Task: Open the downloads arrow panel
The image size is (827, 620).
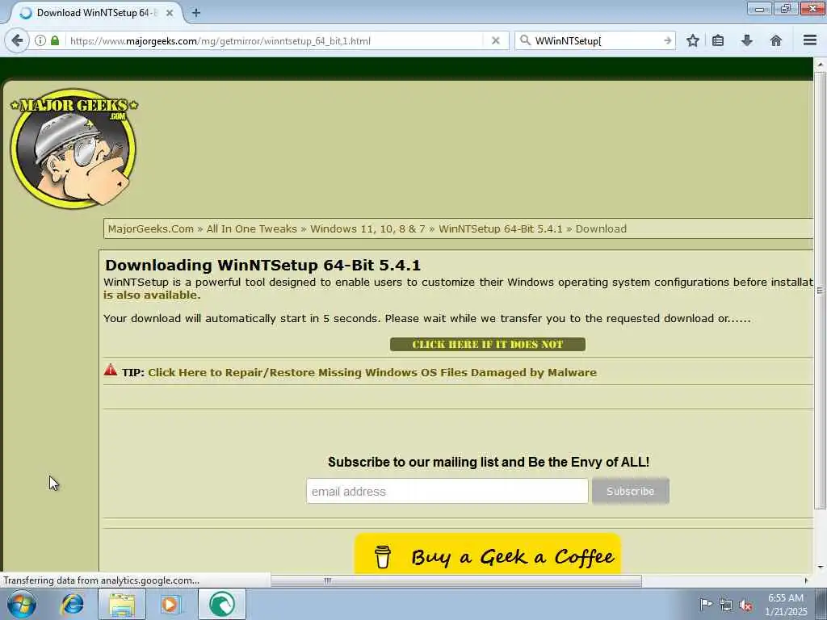Action: [747, 40]
